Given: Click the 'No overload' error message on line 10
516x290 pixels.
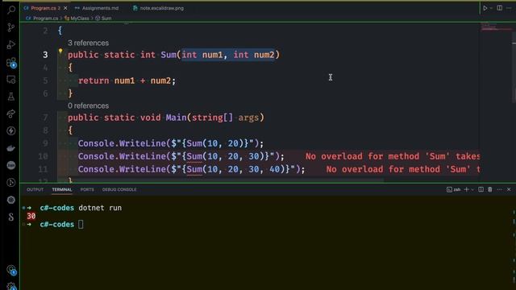Looking at the screenshot, I should (393, 156).
